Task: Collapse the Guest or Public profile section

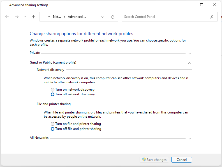Action: point(190,63)
